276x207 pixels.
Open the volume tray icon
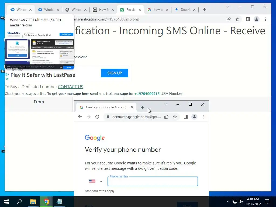[241, 202]
